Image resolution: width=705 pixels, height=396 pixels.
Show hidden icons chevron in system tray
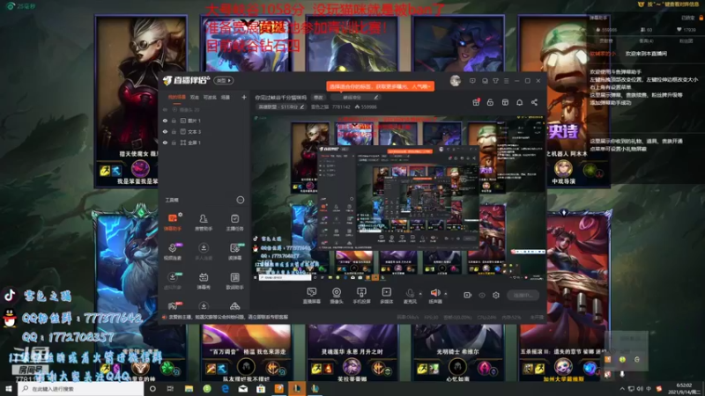(622, 389)
